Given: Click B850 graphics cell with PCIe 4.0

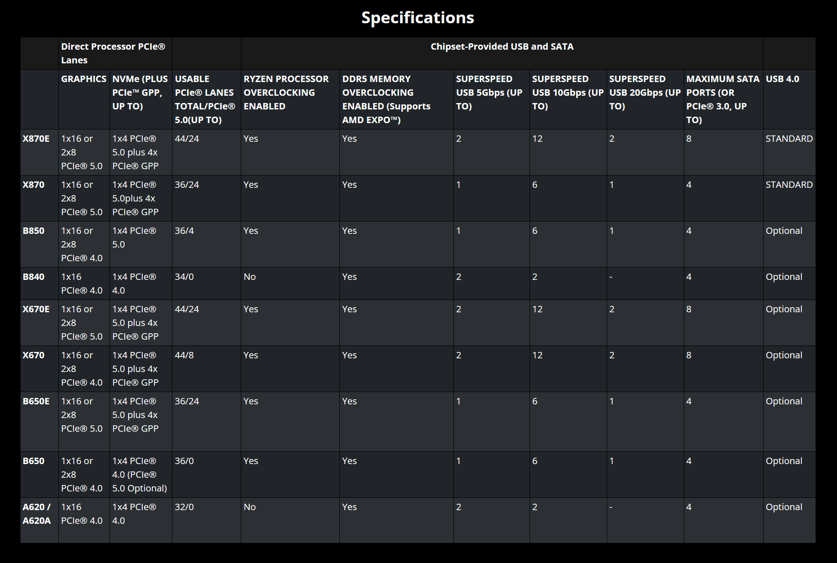Looking at the screenshot, I should [84, 244].
